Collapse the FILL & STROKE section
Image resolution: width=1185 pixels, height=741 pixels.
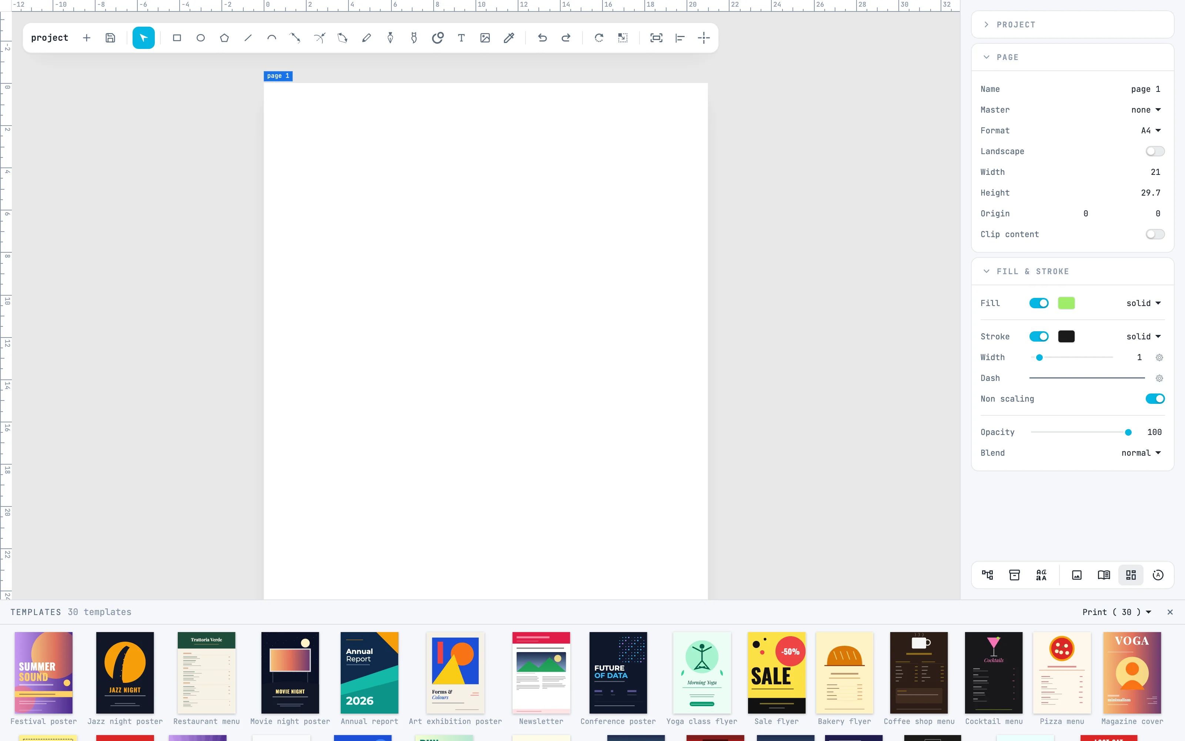tap(1072, 272)
